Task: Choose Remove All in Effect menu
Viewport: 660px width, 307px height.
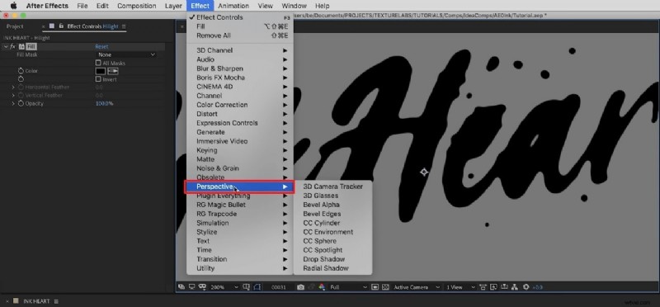Action: click(x=240, y=35)
